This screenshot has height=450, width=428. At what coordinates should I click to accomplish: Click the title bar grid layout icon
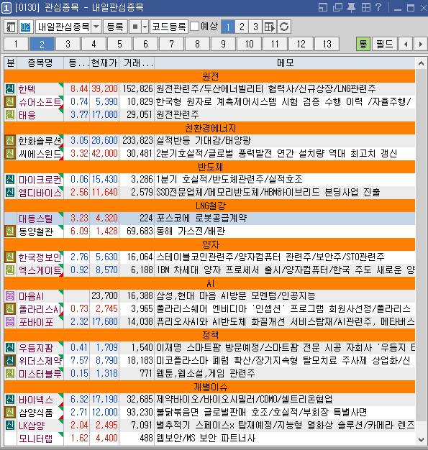[x=365, y=7]
